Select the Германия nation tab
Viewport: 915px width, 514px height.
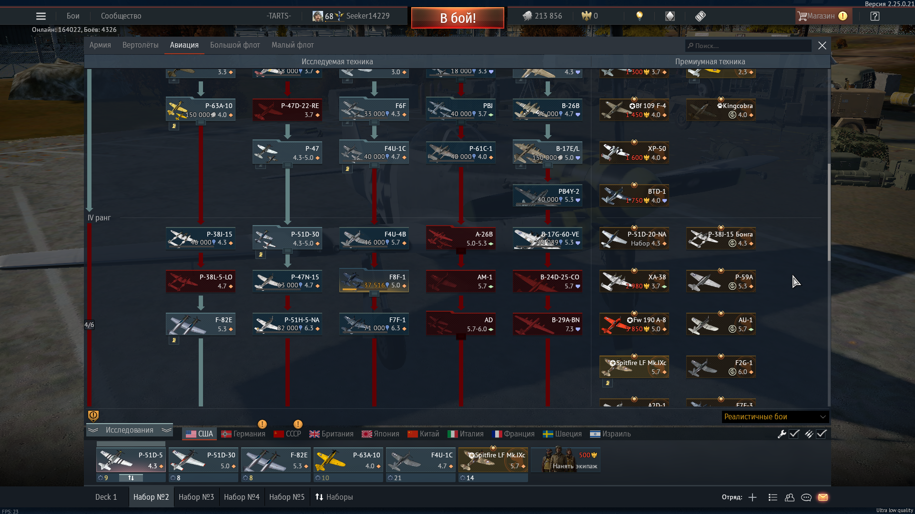[243, 434]
